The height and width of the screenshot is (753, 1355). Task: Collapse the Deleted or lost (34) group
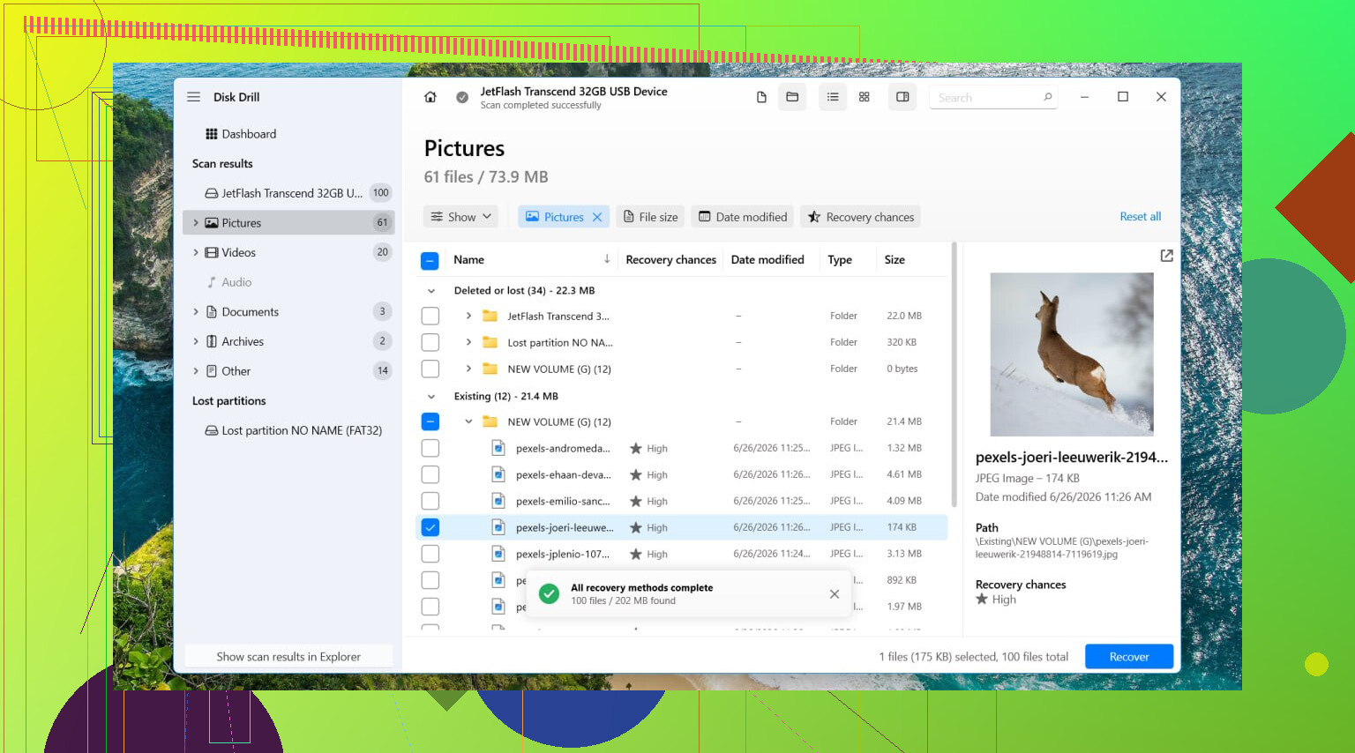tap(430, 291)
